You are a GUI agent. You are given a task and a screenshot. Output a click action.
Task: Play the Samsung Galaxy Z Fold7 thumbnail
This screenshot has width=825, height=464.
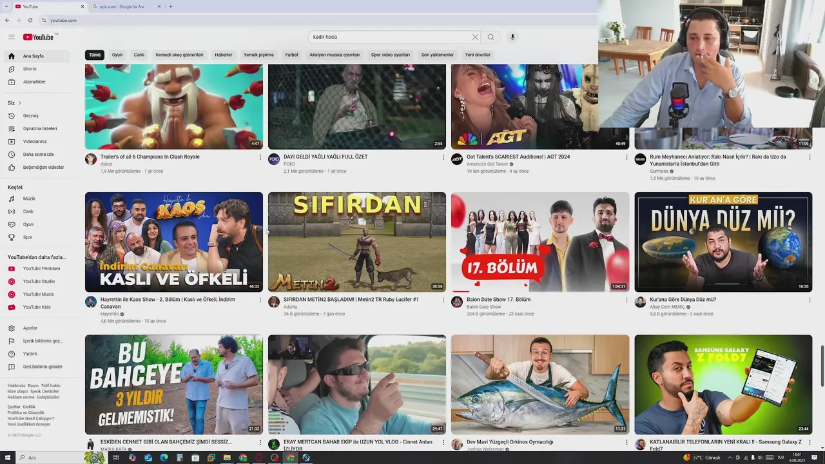click(x=723, y=385)
